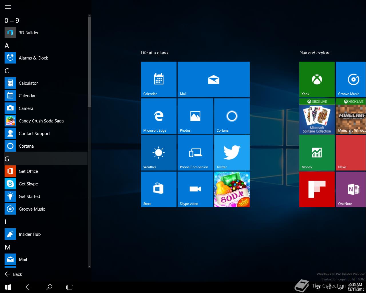This screenshot has height=293, width=366.
Task: Click the Play and explore group title
Action: (315, 53)
